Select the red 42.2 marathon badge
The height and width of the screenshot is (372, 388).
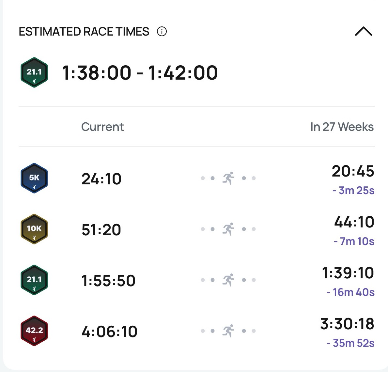pyautogui.click(x=34, y=331)
